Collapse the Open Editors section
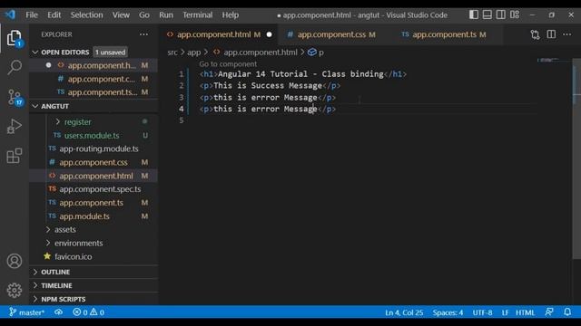 coord(35,53)
